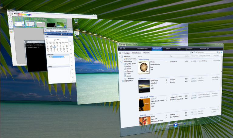
Task: Click the blue arrow icon right of search
Action: tap(221, 52)
